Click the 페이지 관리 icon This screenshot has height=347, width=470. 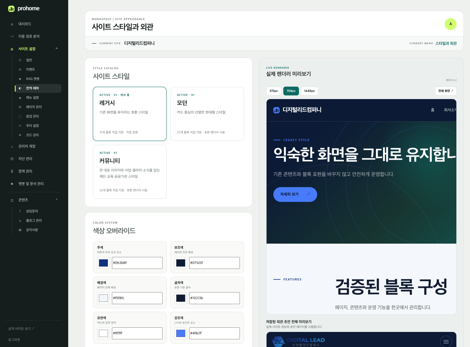point(20,107)
